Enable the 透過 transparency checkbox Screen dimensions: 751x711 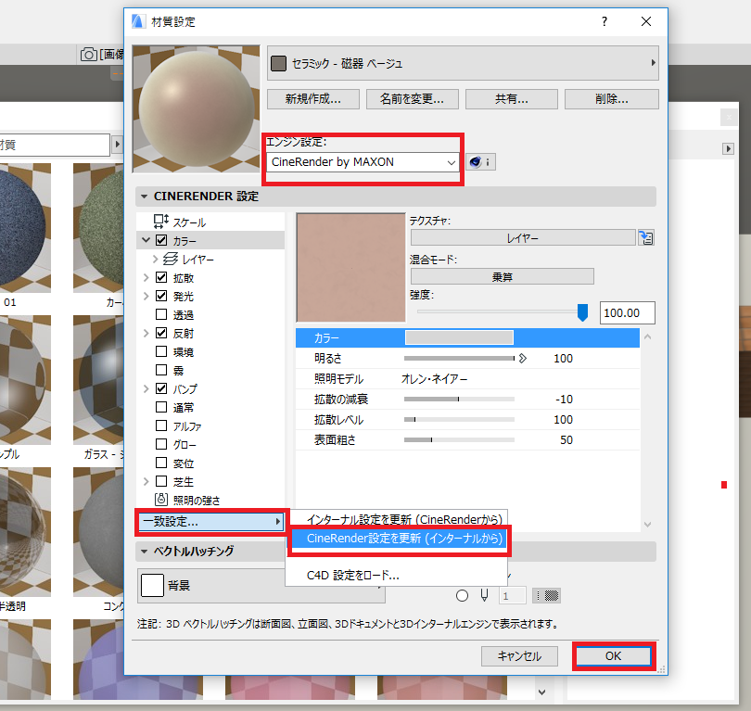(161, 314)
